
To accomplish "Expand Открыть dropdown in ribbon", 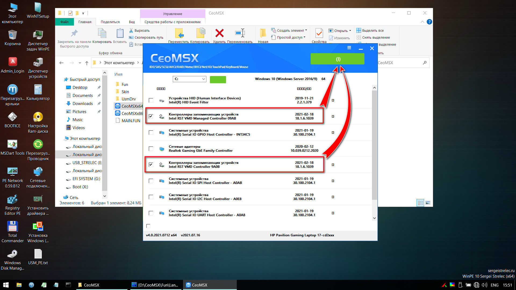I will pyautogui.click(x=350, y=31).
